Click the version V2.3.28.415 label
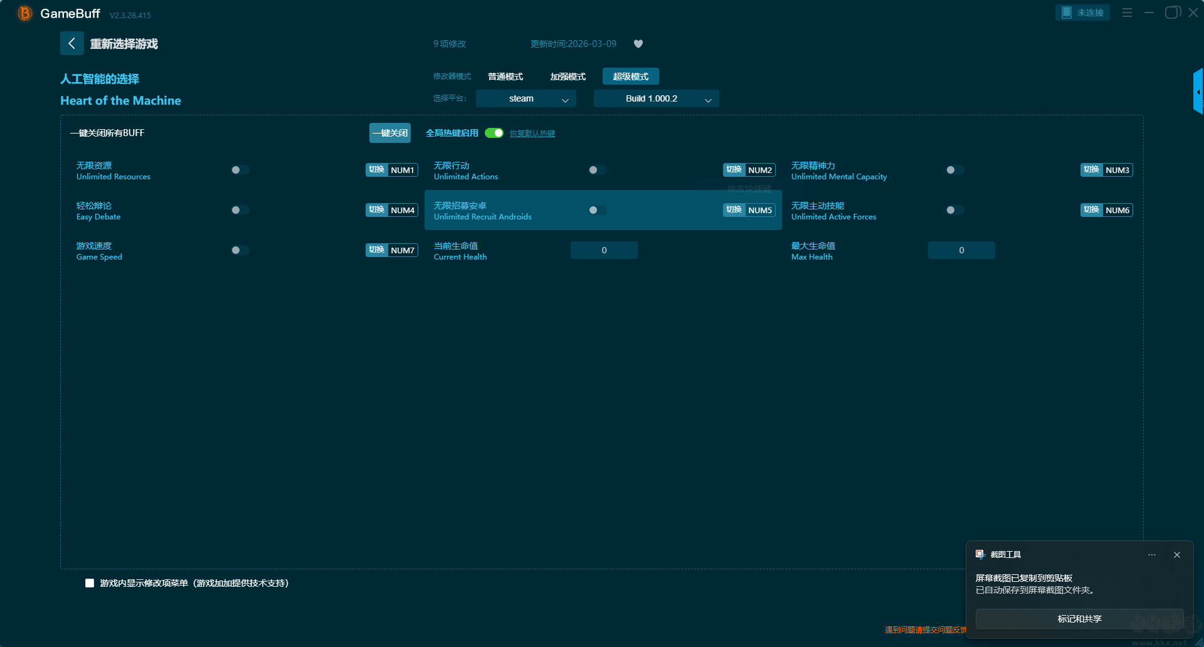1204x647 pixels. tap(130, 15)
